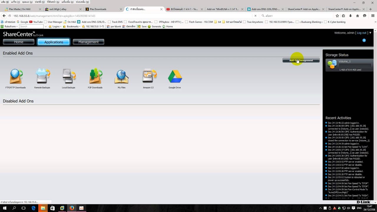Open the YouTube bookmark
The height and width of the screenshot is (212, 377).
(x=36, y=22)
